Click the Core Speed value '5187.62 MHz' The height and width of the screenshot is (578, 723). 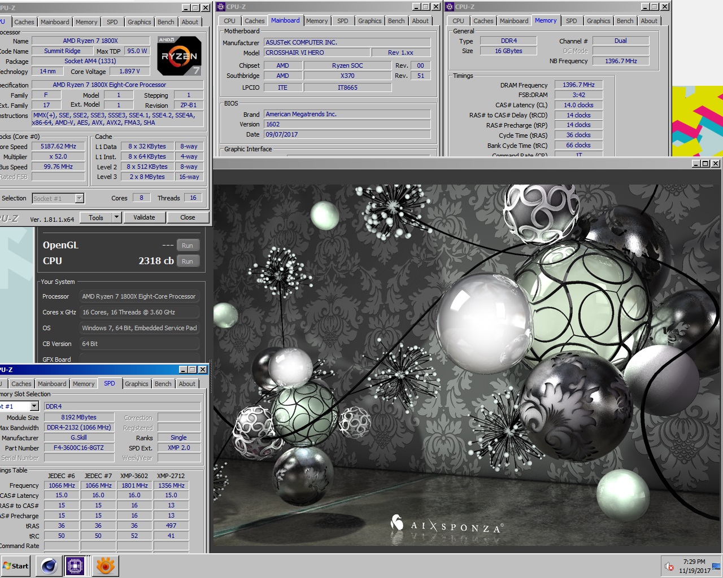click(58, 146)
